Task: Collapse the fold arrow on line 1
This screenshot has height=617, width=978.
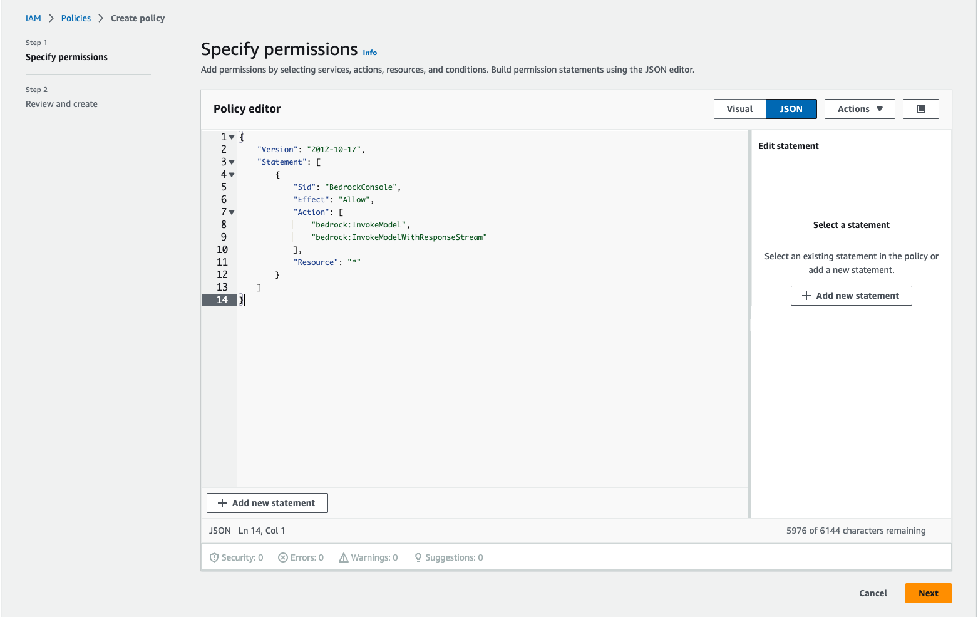Action: point(232,137)
